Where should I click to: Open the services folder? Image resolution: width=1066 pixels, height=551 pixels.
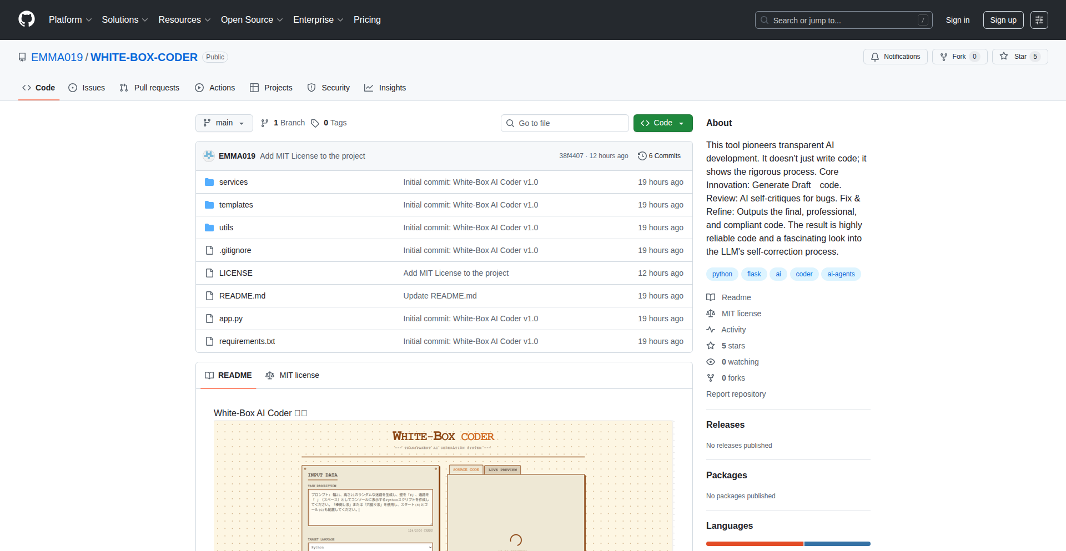233,182
